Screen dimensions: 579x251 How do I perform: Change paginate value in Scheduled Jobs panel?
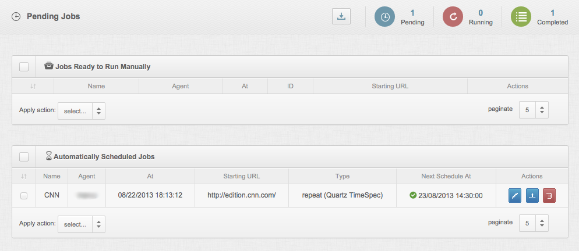click(x=534, y=223)
